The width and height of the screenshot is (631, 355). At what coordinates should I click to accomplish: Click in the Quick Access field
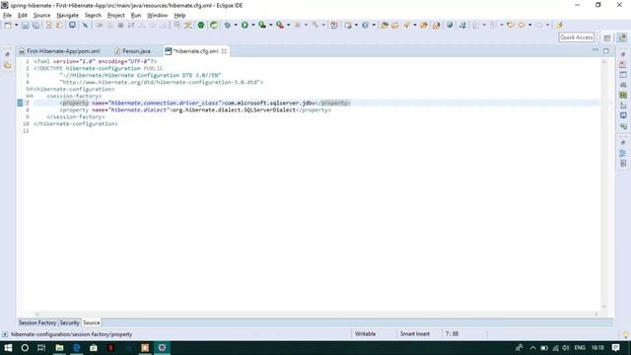pyautogui.click(x=576, y=37)
